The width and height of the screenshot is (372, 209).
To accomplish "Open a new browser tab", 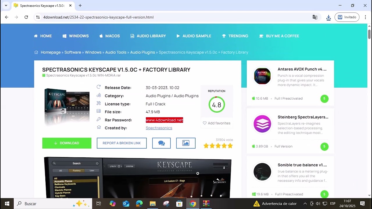I will [x=80, y=6].
